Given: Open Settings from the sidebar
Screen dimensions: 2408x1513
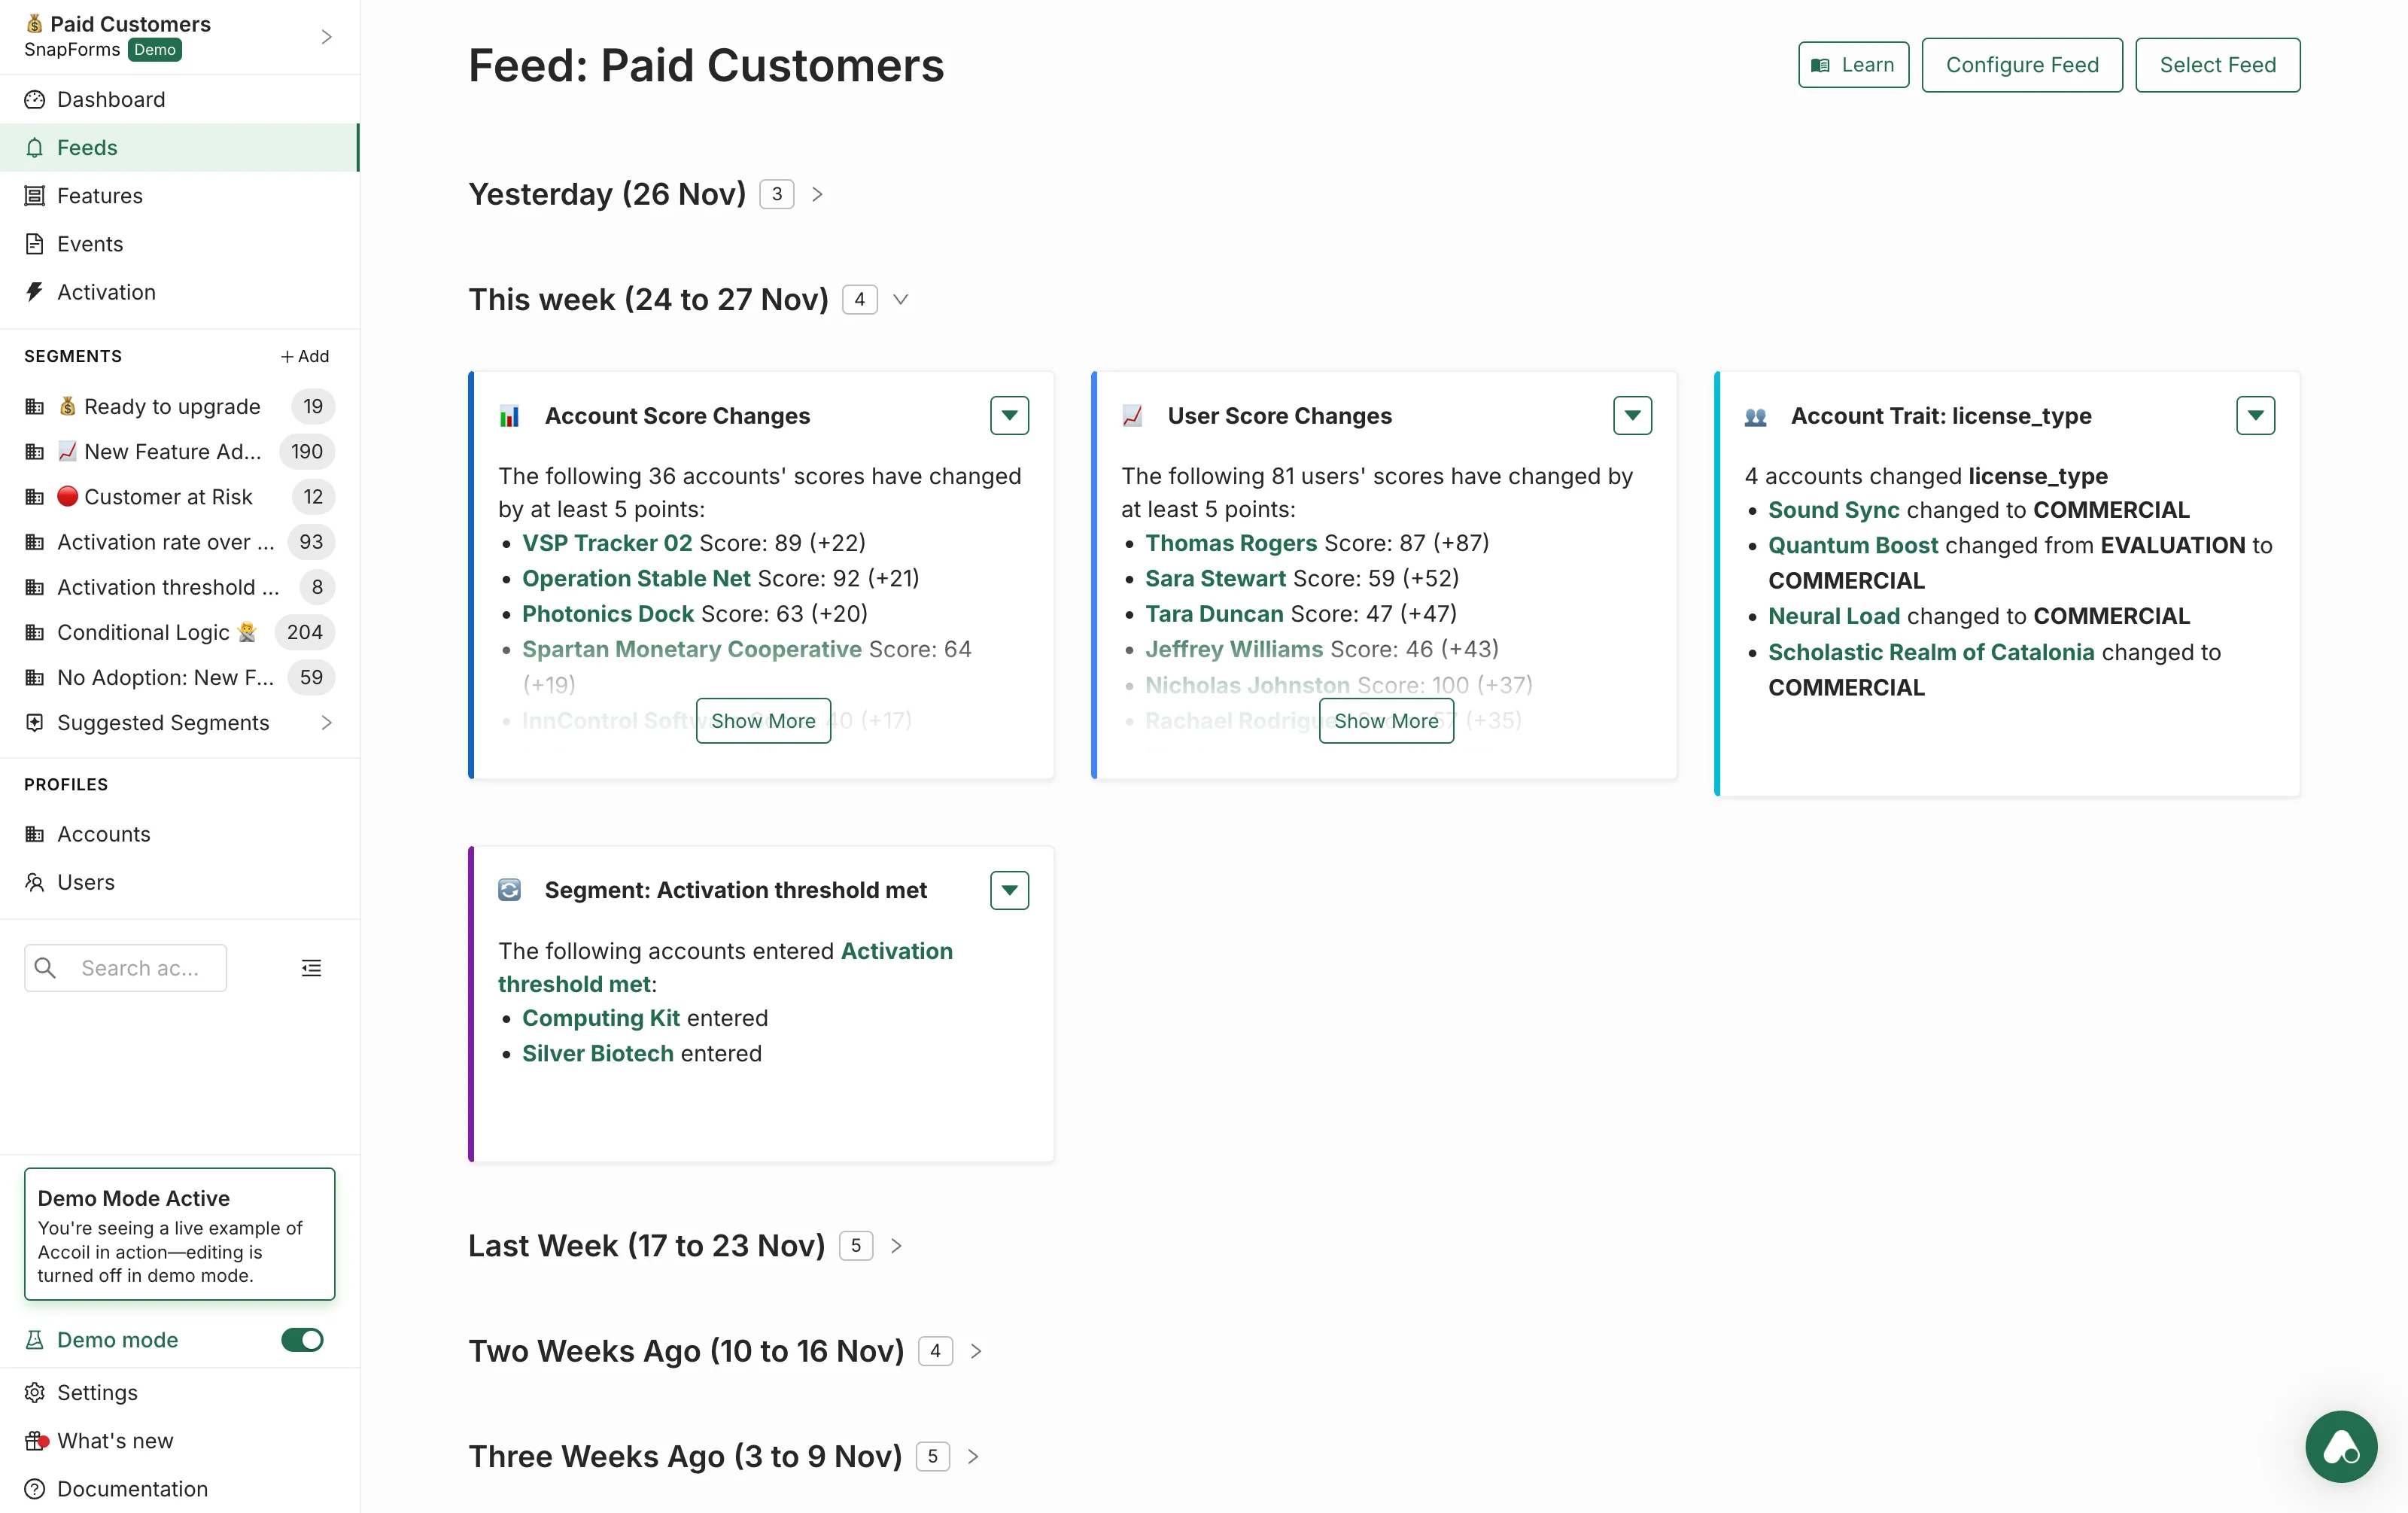Looking at the screenshot, I should coord(97,1392).
